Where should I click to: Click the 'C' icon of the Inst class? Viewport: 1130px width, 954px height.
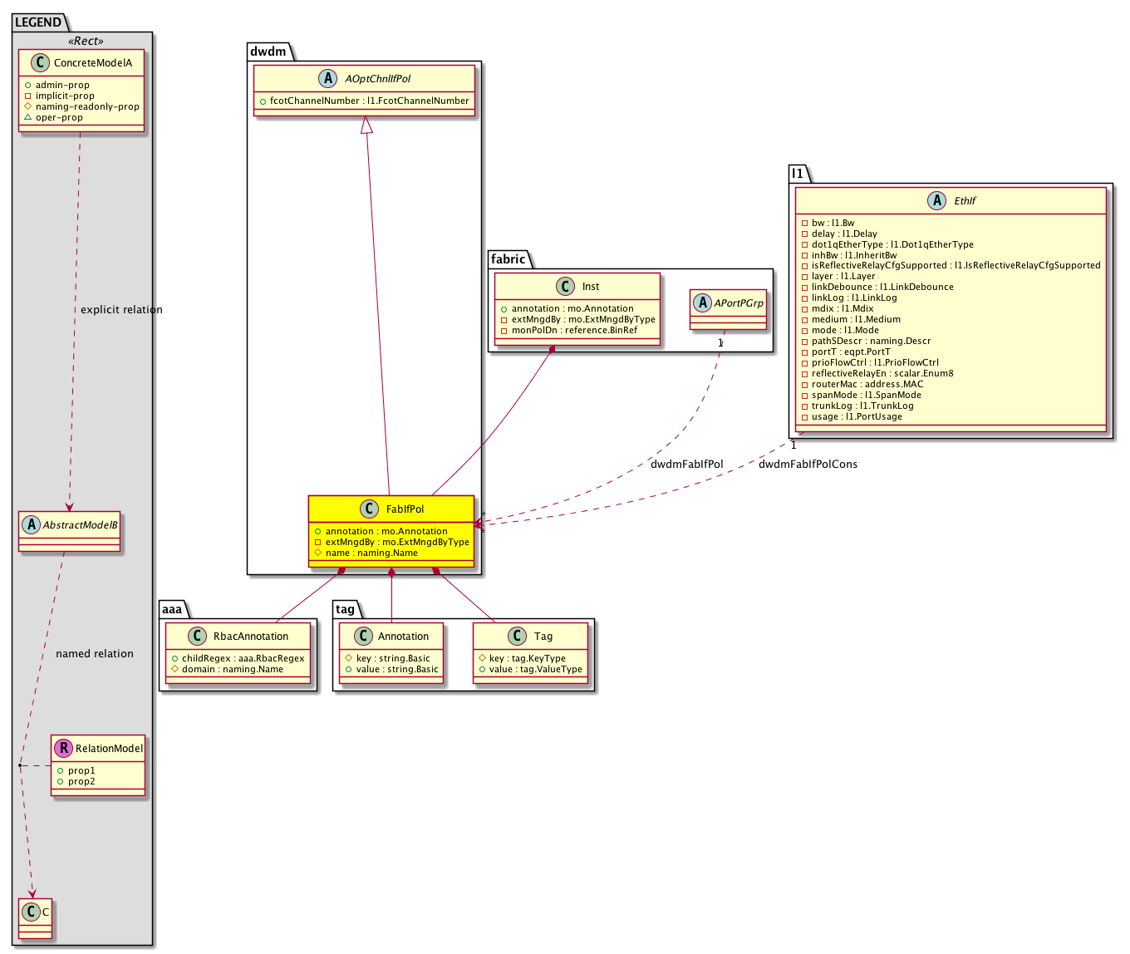click(x=566, y=287)
